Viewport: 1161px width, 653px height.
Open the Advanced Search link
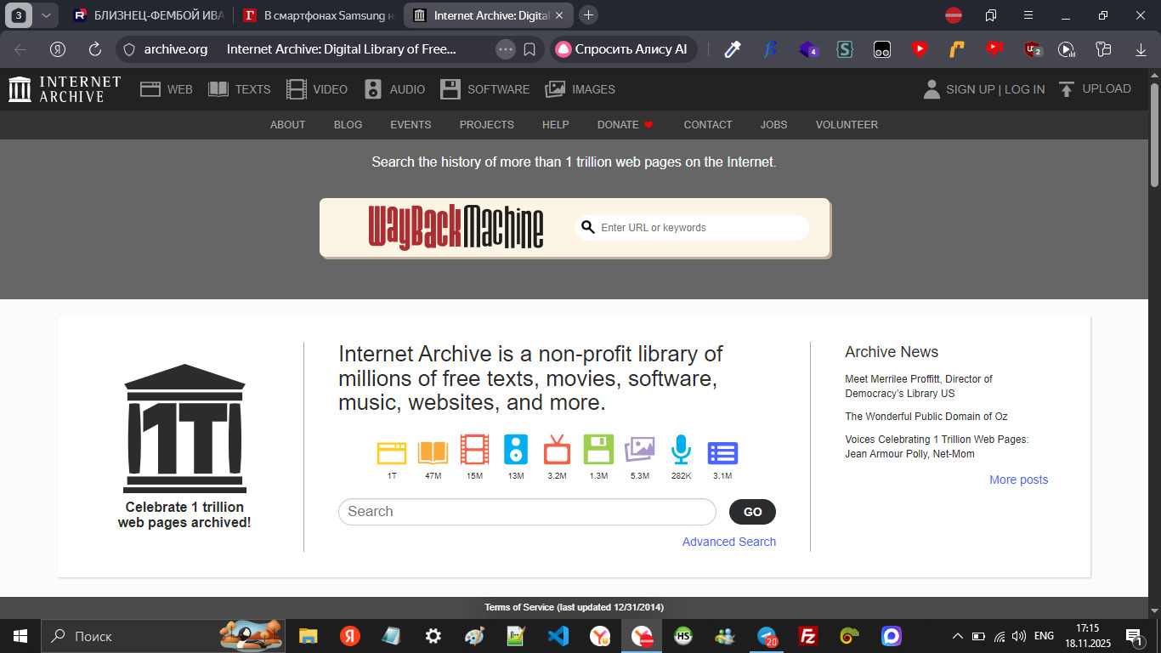(x=728, y=542)
